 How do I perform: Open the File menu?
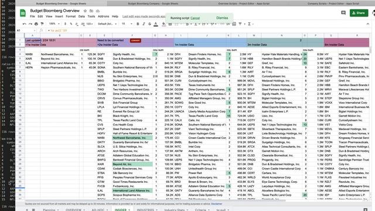click(32, 16)
